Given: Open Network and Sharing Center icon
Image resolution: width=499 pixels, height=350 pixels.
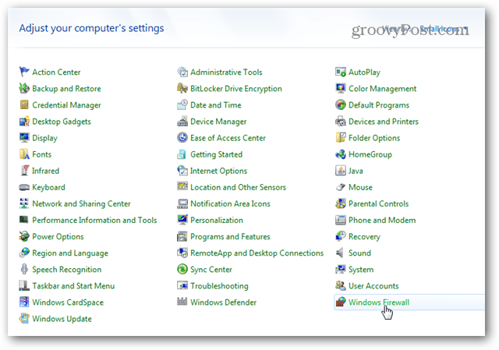Looking at the screenshot, I should 24,203.
